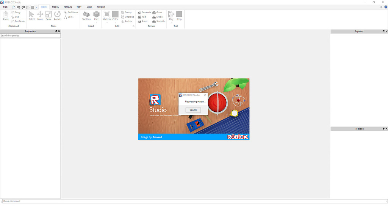Click the Redo quick-access icon

23,7
